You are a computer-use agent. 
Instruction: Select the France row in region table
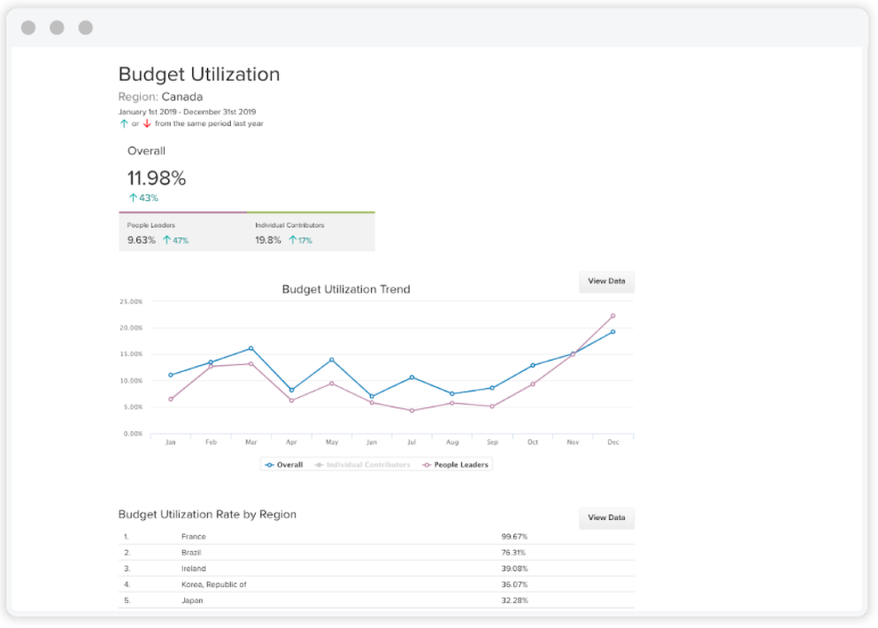tap(376, 537)
